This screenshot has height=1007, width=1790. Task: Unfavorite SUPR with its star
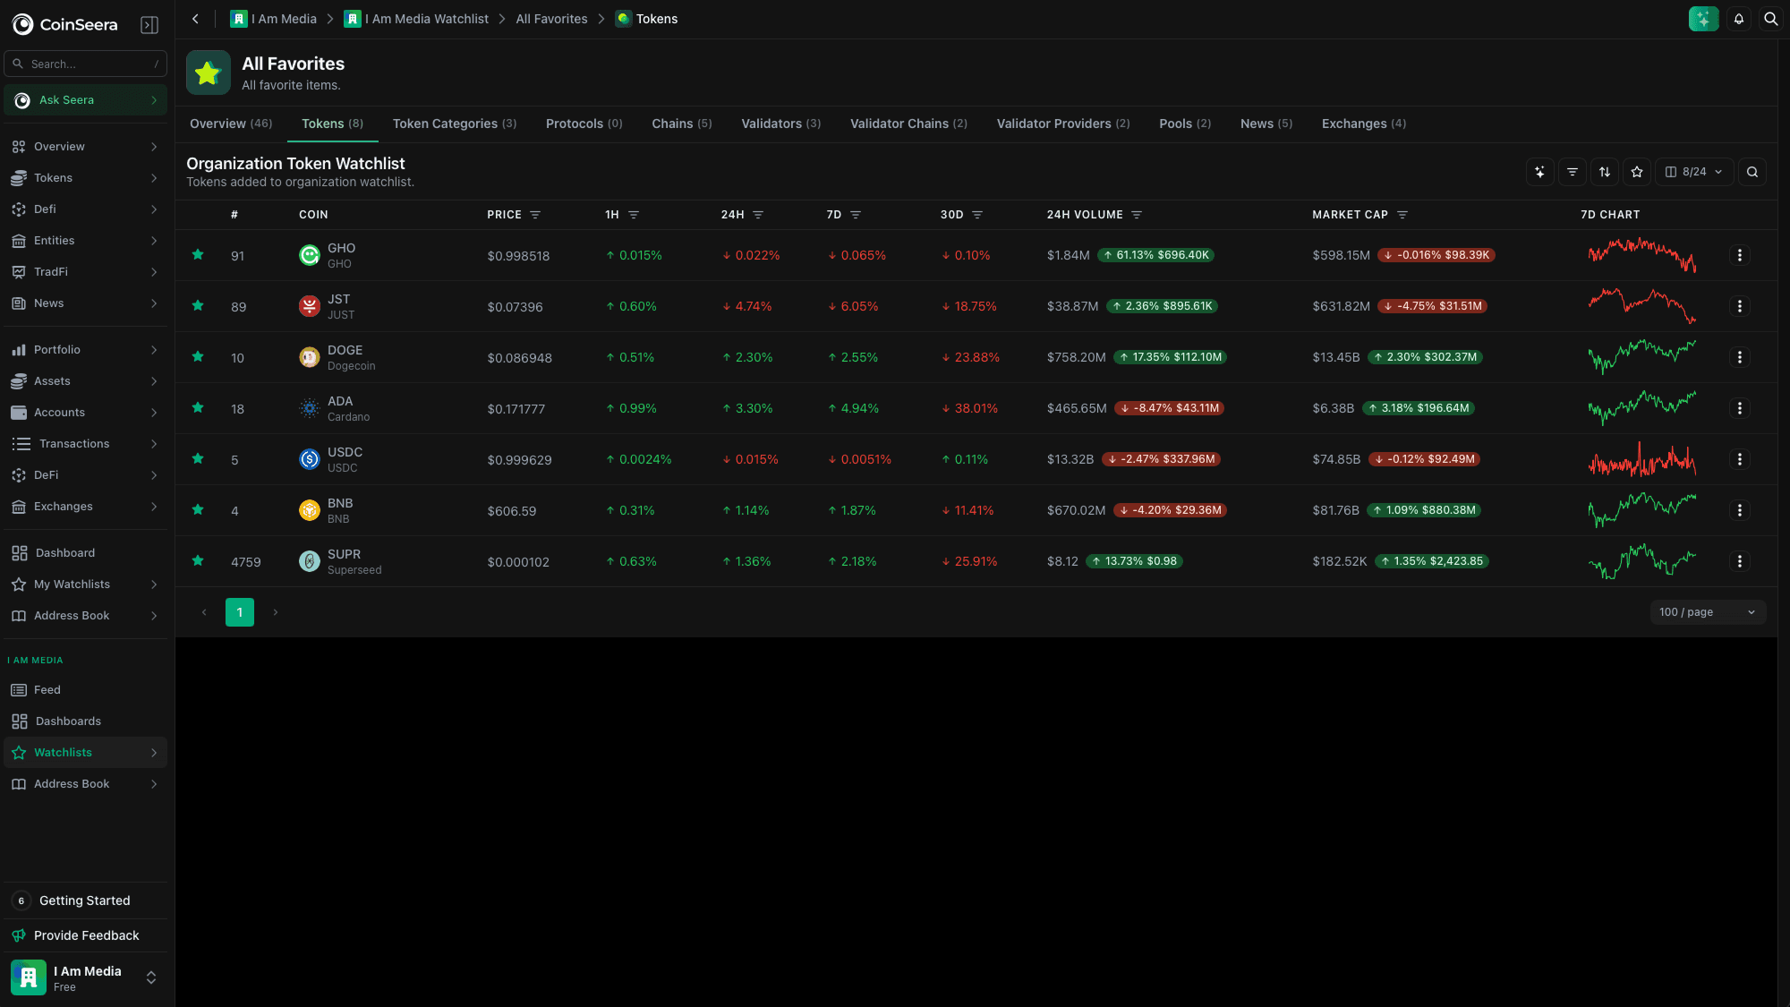(198, 560)
